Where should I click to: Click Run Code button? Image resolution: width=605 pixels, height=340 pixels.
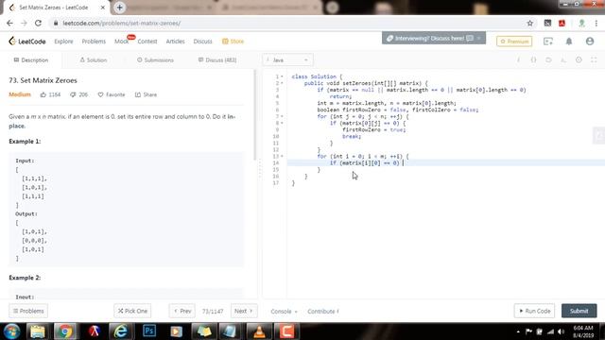(x=534, y=311)
